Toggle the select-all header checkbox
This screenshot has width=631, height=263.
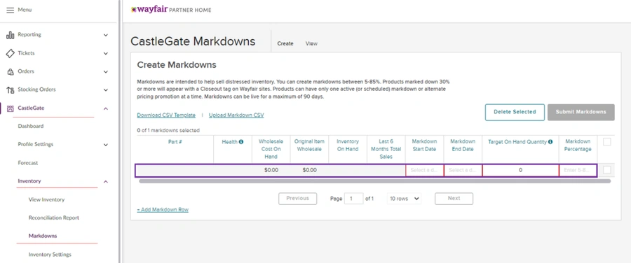(x=607, y=142)
